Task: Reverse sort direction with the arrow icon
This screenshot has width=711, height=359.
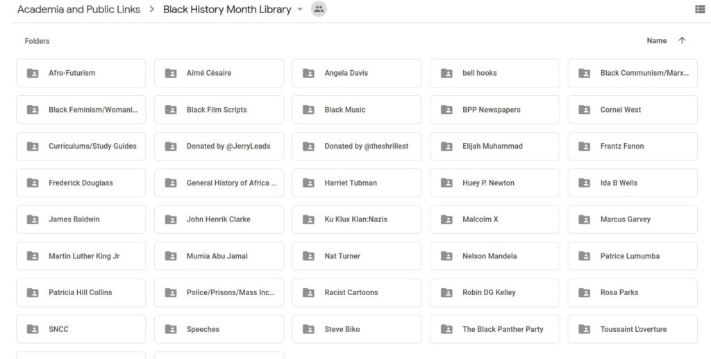Action: [682, 41]
